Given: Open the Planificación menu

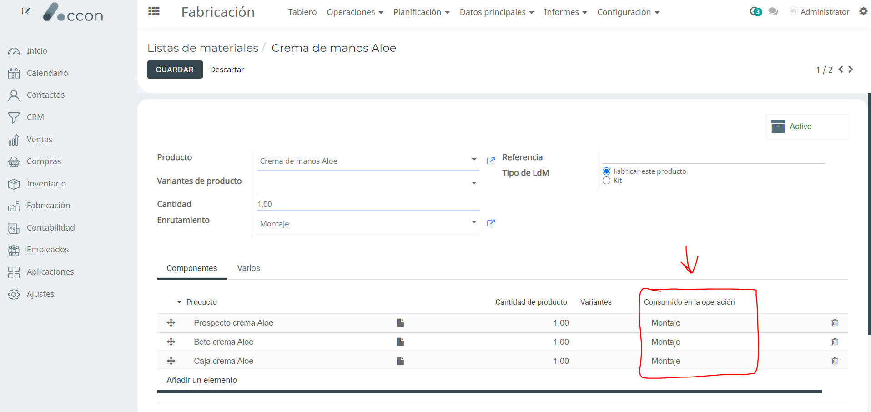Looking at the screenshot, I should [x=421, y=12].
